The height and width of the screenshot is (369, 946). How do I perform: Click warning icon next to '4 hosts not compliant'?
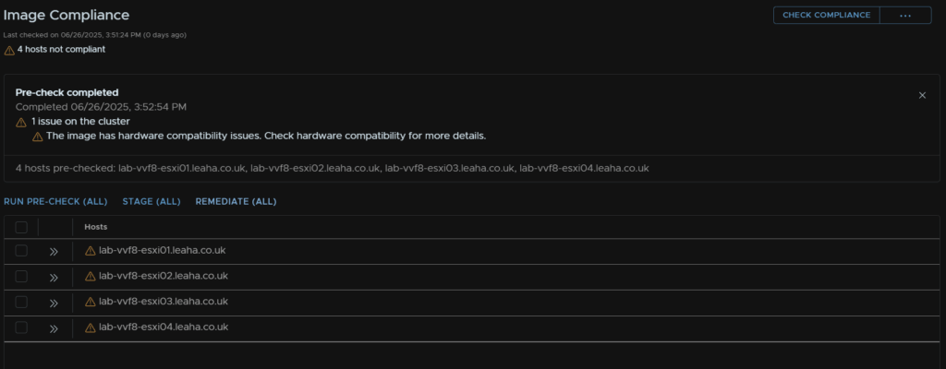tap(9, 50)
